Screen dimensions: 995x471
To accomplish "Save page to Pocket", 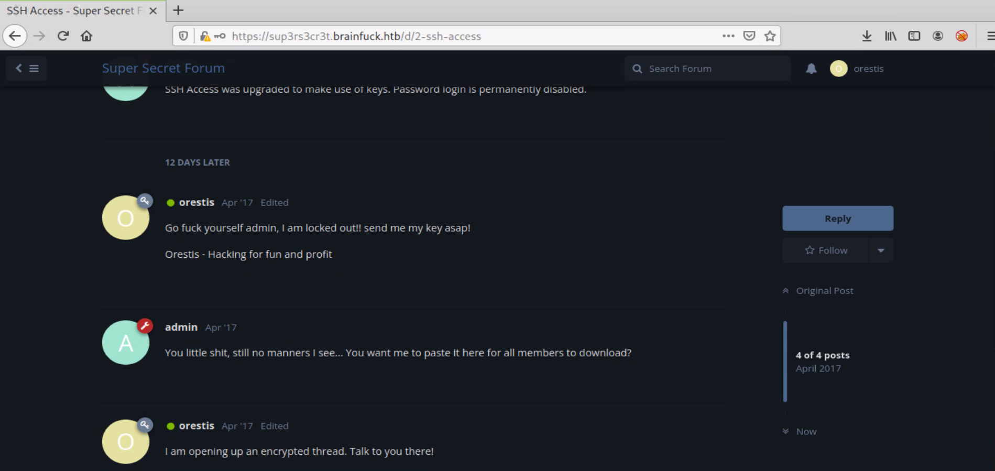I will coord(749,36).
